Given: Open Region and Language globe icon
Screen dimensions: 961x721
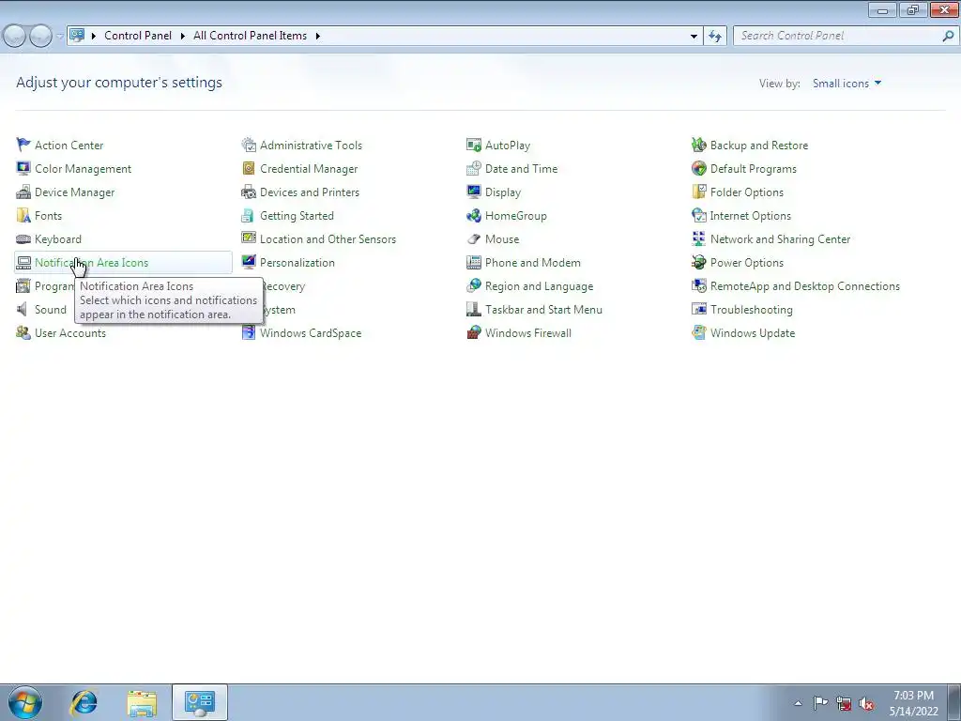Looking at the screenshot, I should (474, 285).
